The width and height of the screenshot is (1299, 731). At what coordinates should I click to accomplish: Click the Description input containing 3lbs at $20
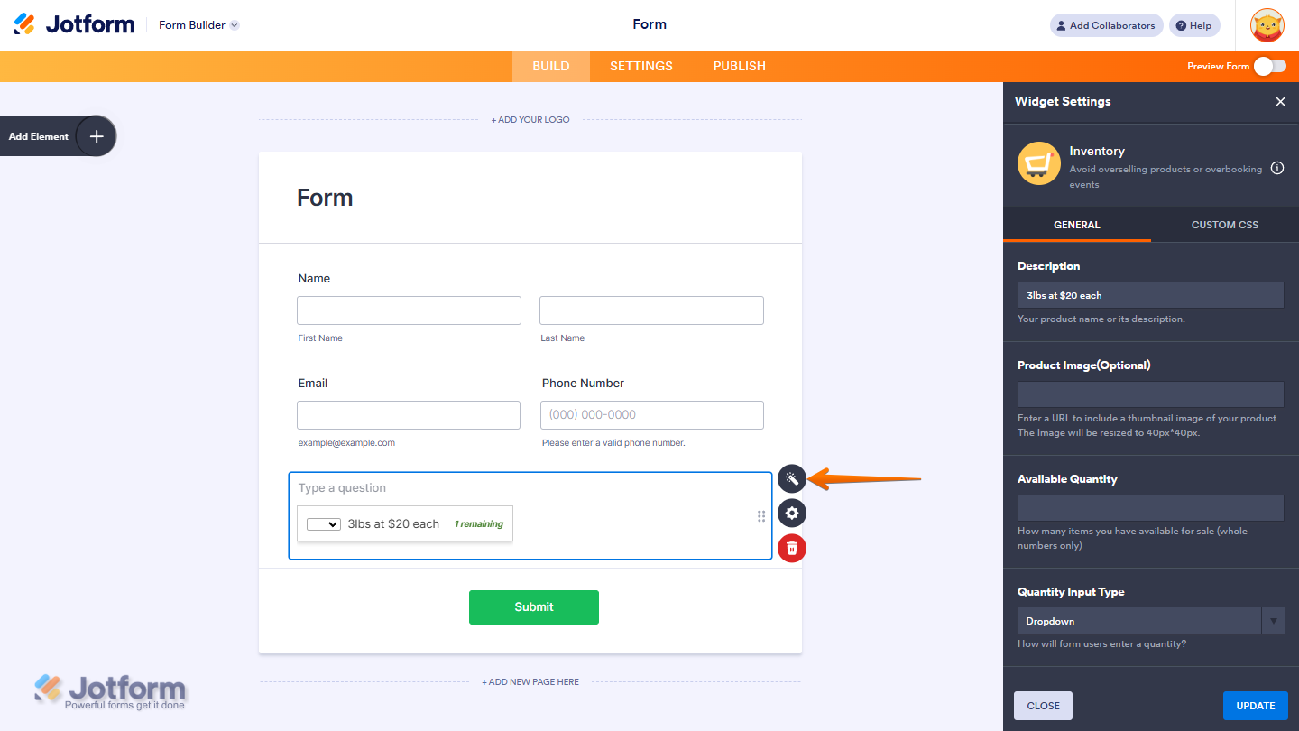[x=1150, y=294]
